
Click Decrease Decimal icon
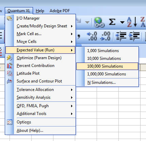(x=105, y=36)
